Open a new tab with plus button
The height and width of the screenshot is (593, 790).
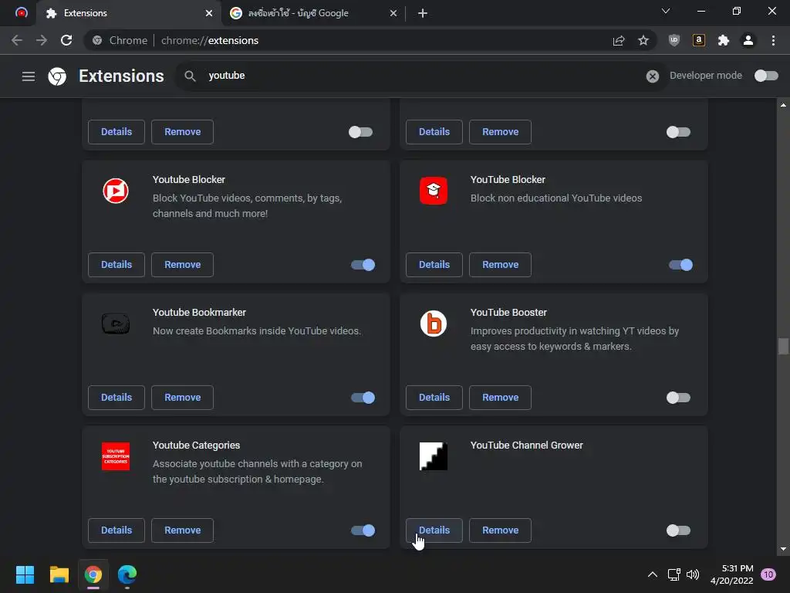[x=423, y=13]
